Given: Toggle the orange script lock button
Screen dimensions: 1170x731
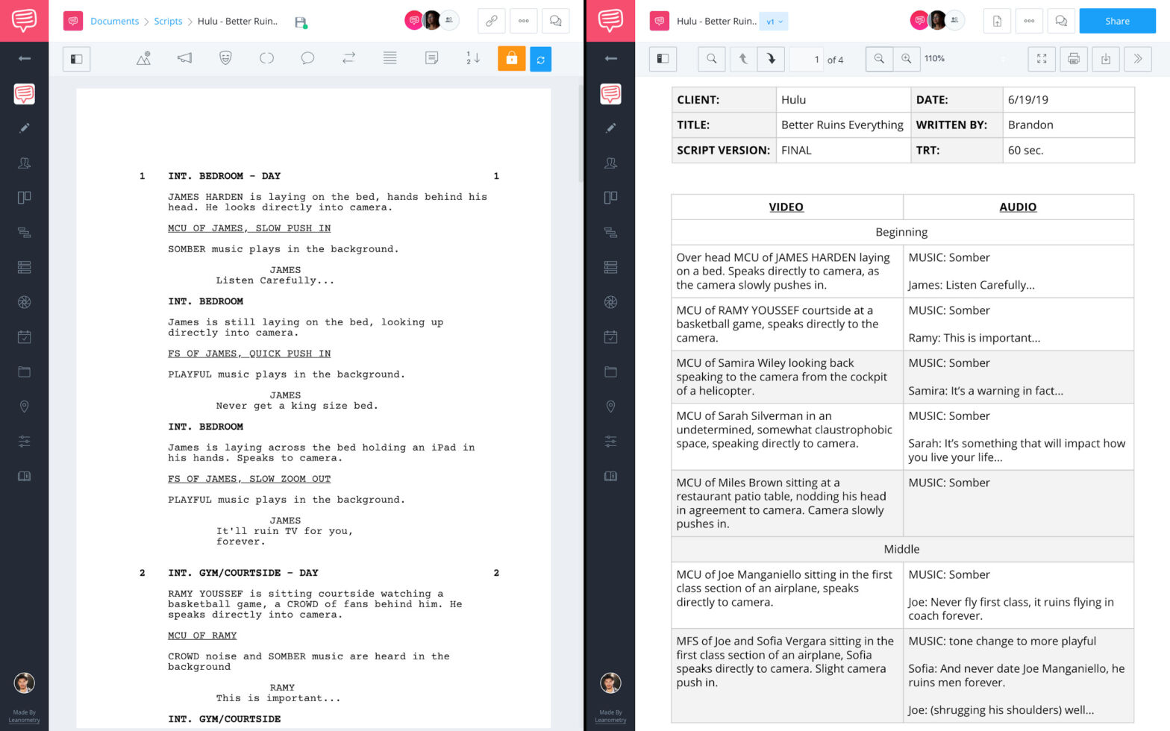Looking at the screenshot, I should point(511,58).
